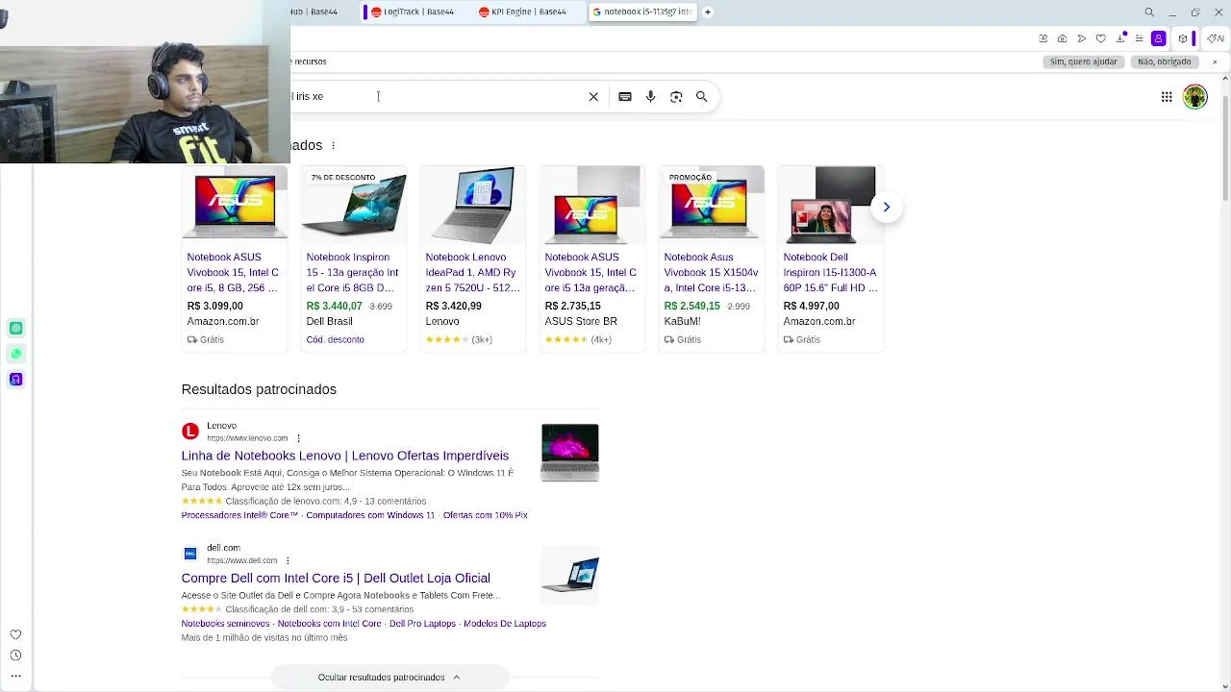Image resolution: width=1231 pixels, height=692 pixels.
Task: Open sidebar three-dot more menu
Action: (x=15, y=676)
